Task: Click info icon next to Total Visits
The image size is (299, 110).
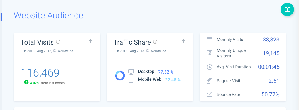Action: click(x=58, y=42)
